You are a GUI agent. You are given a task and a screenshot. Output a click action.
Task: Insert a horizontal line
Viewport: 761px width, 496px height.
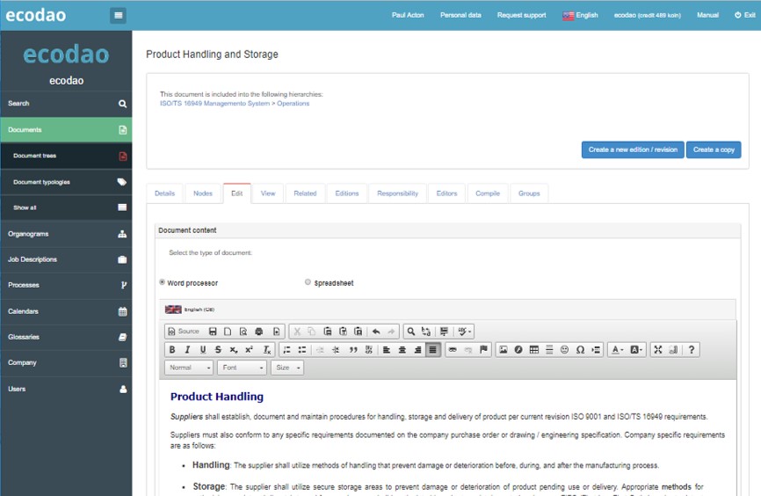tap(549, 350)
